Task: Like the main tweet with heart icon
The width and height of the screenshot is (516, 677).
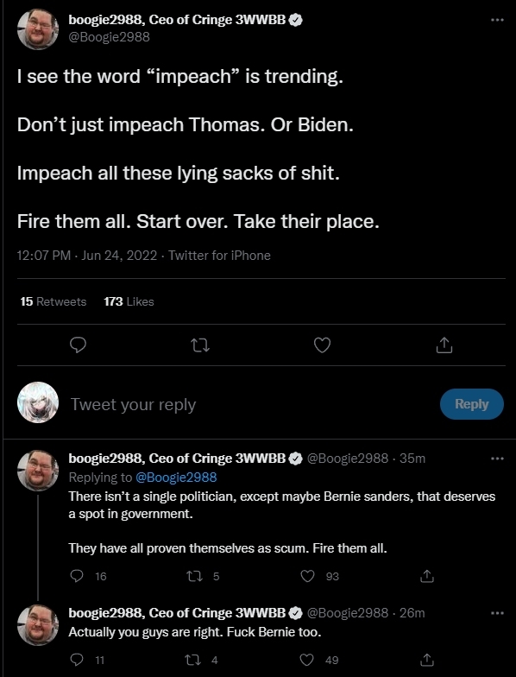Action: (323, 345)
